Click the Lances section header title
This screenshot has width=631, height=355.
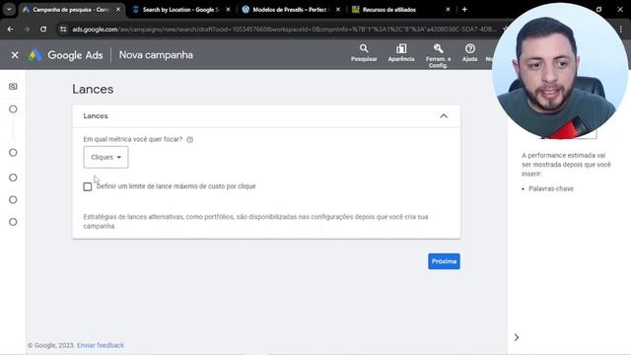pos(96,116)
